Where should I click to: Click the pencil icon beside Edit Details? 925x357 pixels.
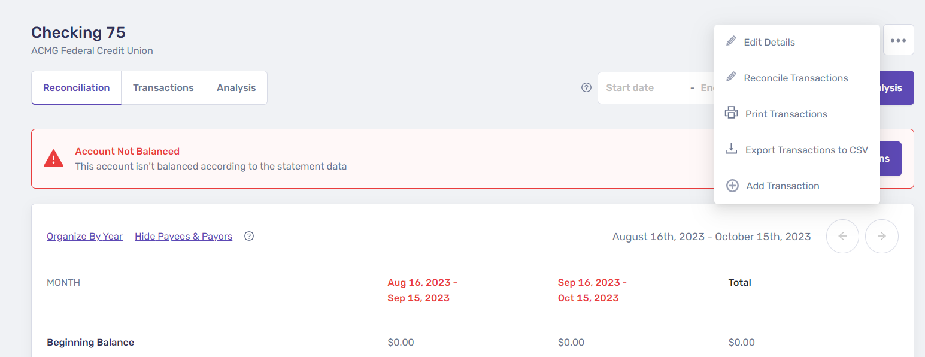point(731,41)
